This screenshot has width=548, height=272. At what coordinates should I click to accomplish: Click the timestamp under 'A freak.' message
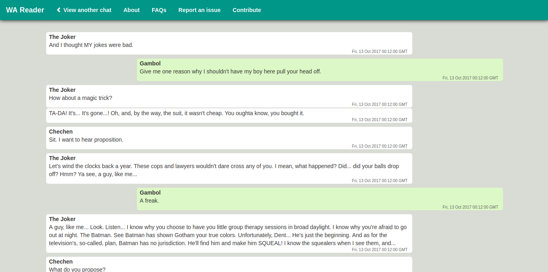tap(470, 207)
